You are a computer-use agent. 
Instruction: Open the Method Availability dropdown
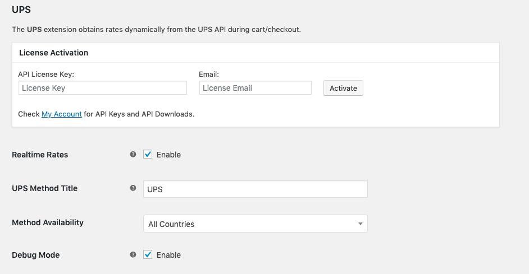[256, 224]
